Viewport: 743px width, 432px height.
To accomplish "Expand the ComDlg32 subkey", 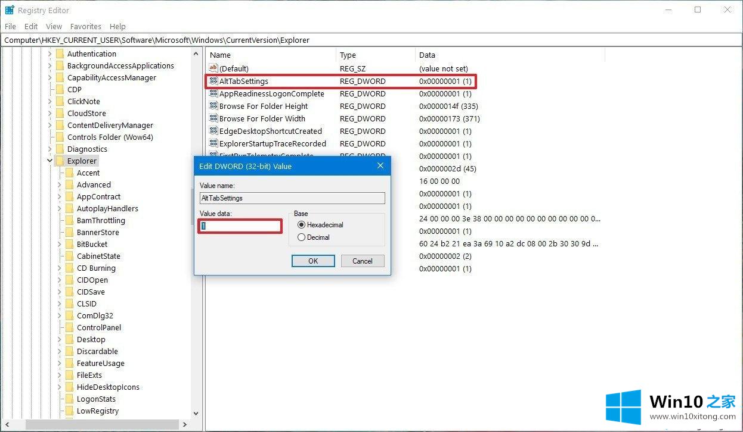I will point(59,315).
